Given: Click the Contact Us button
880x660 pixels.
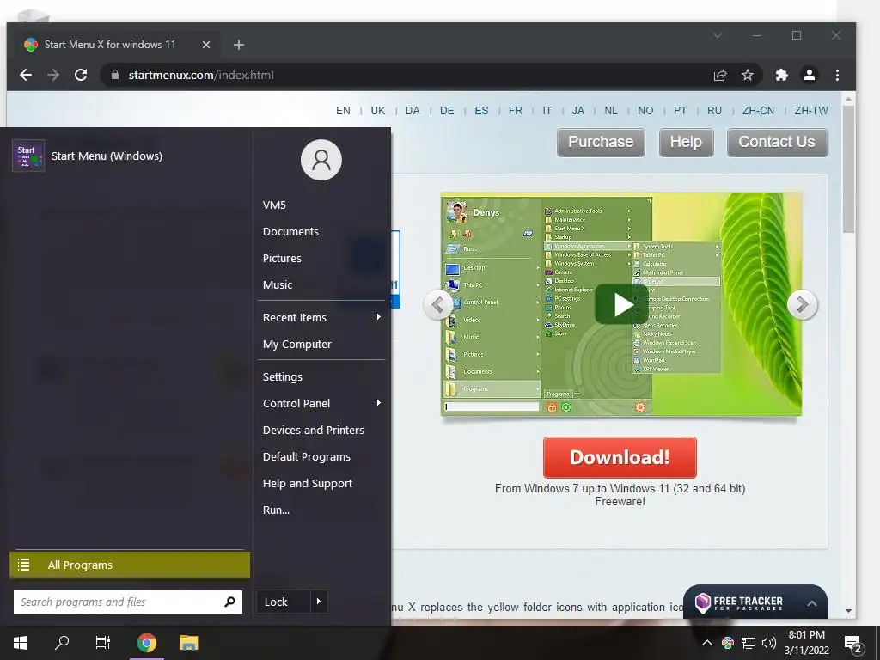Looking at the screenshot, I should click(x=777, y=142).
